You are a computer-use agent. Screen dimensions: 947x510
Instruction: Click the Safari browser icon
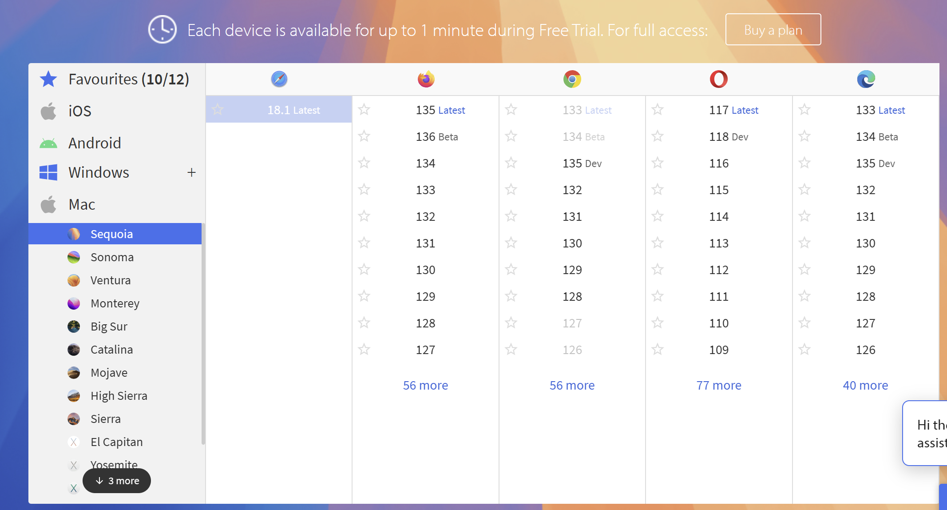pyautogui.click(x=279, y=79)
